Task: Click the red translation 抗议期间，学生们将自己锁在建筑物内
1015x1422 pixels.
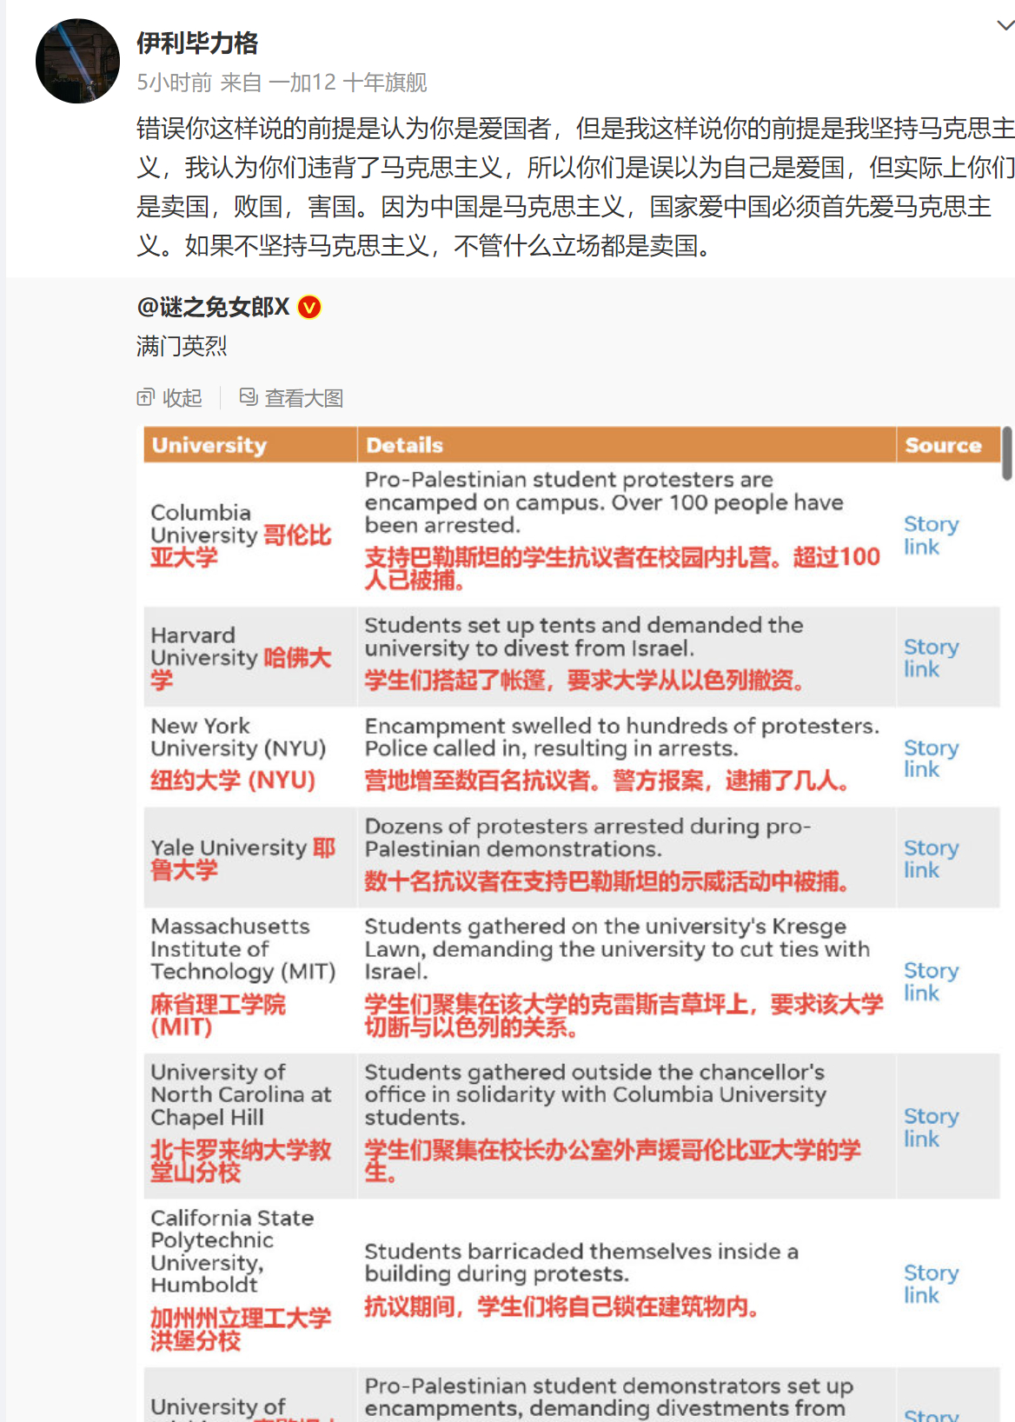Action: [561, 1306]
